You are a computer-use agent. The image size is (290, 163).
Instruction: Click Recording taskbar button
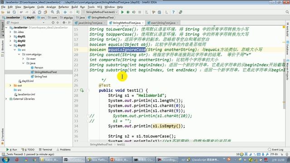167,159
